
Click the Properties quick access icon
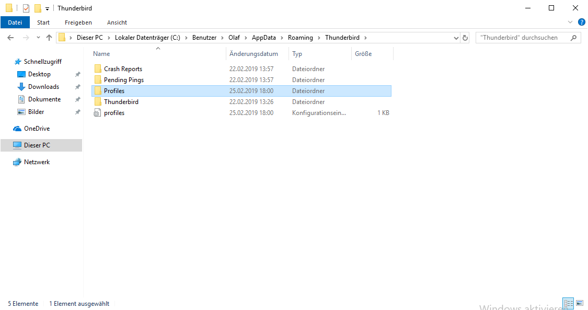(26, 8)
